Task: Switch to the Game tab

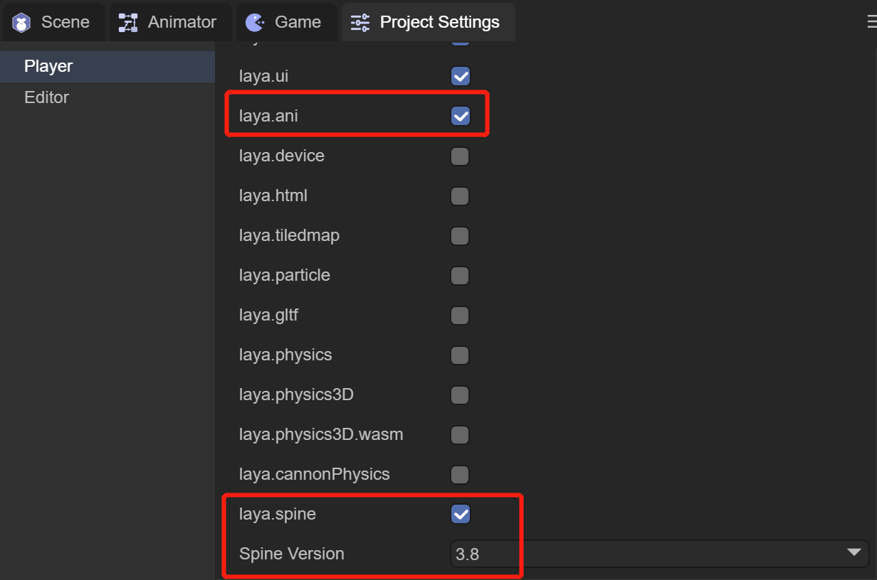Action: pyautogui.click(x=286, y=22)
